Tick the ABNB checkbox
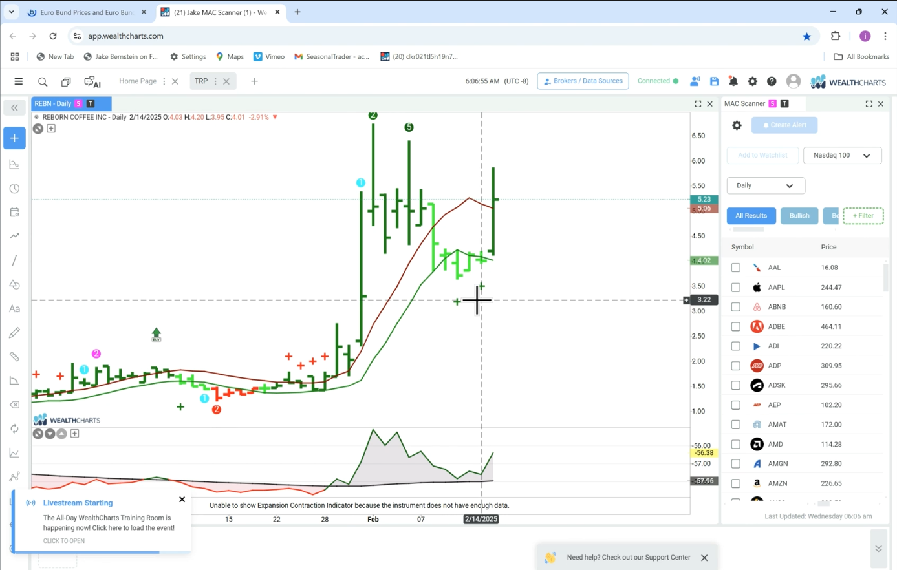The width and height of the screenshot is (897, 570). pos(735,307)
